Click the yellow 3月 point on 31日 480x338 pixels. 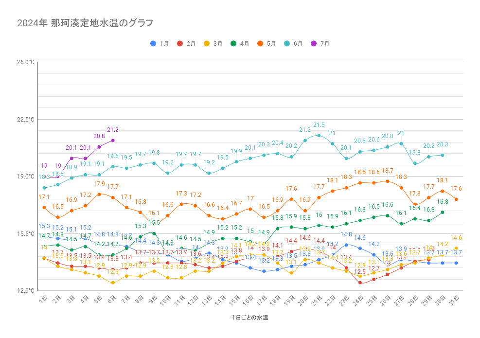(456, 249)
